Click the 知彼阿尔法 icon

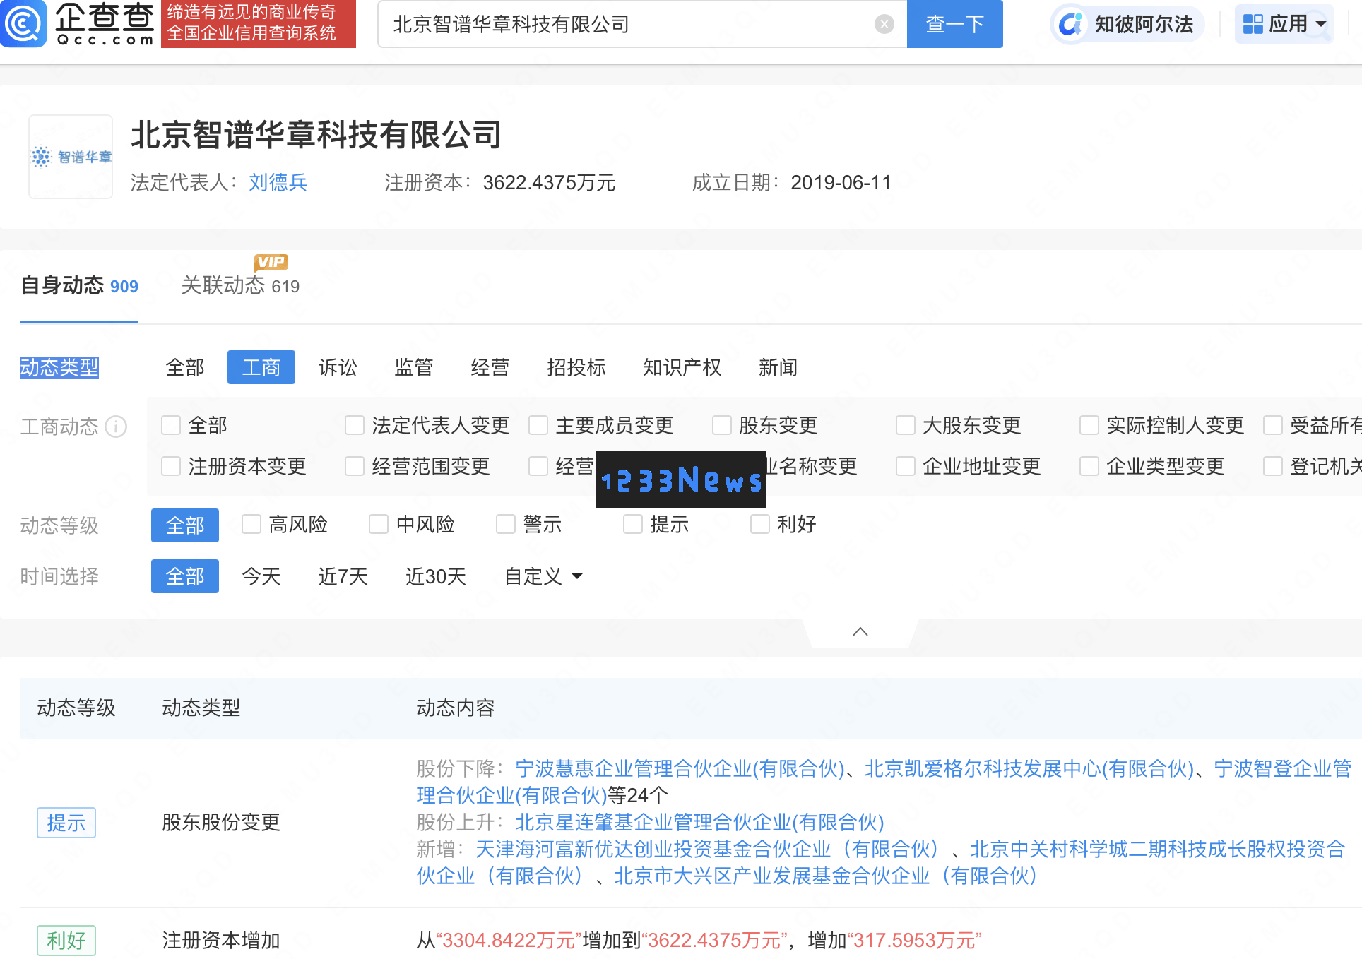[1070, 25]
